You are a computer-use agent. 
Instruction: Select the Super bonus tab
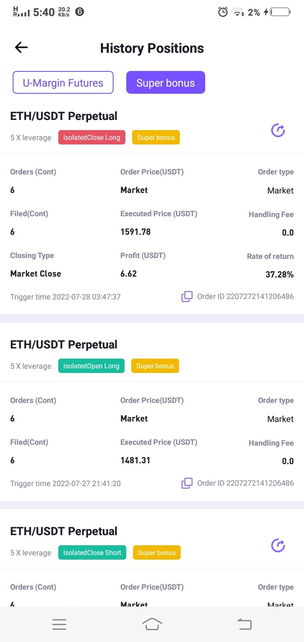tap(166, 82)
